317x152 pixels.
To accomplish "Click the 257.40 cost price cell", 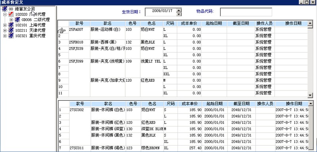I will point(190,148).
